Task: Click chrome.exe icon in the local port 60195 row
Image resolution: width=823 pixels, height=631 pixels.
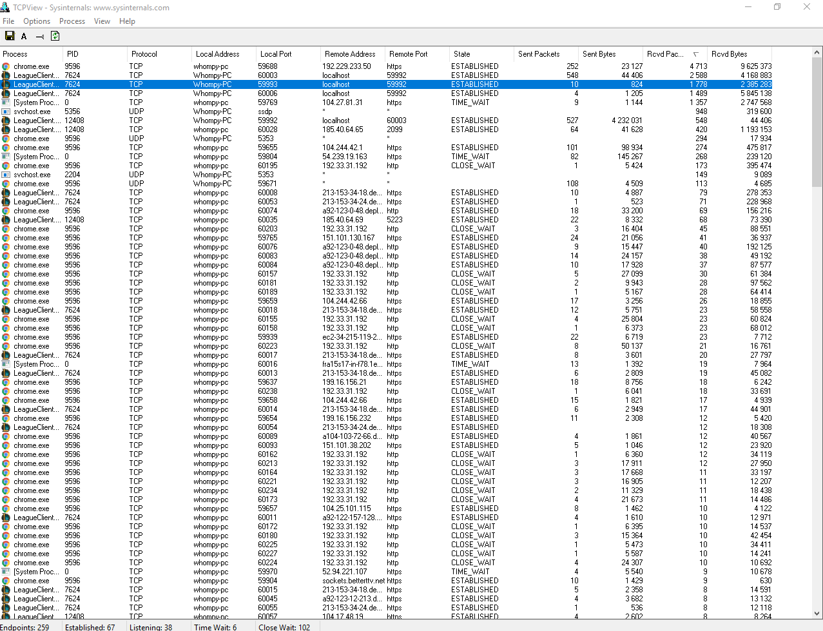Action: coord(6,166)
